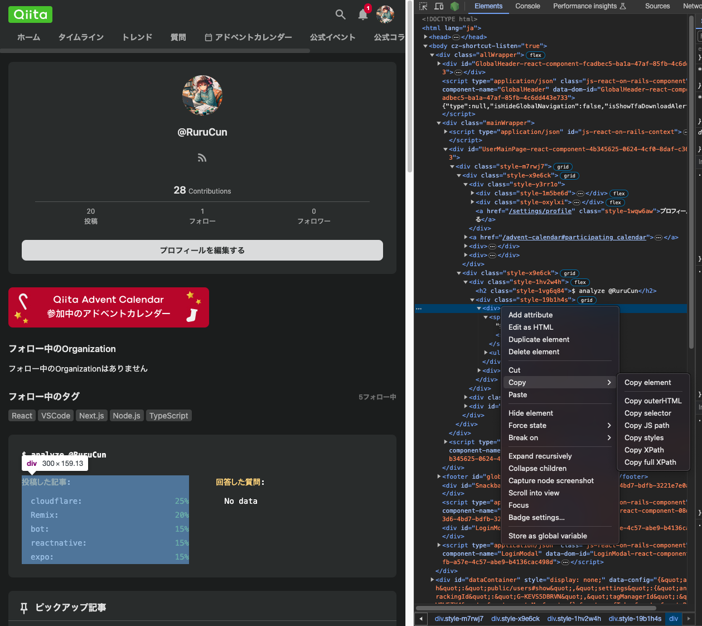This screenshot has height=626, width=702.
Task: Select Store as global variable menu item
Action: coord(560,536)
